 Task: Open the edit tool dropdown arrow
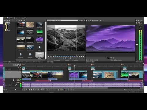(x=43, y=90)
